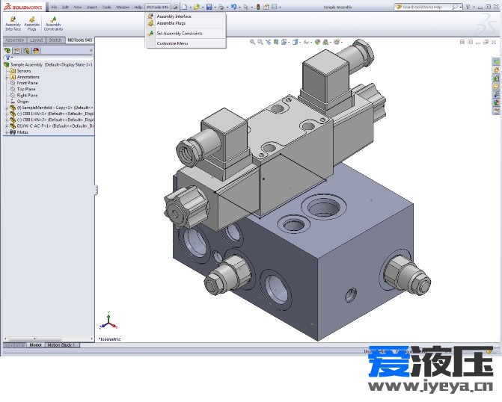
Task: Switch to the Assemble tab
Action: (15, 40)
